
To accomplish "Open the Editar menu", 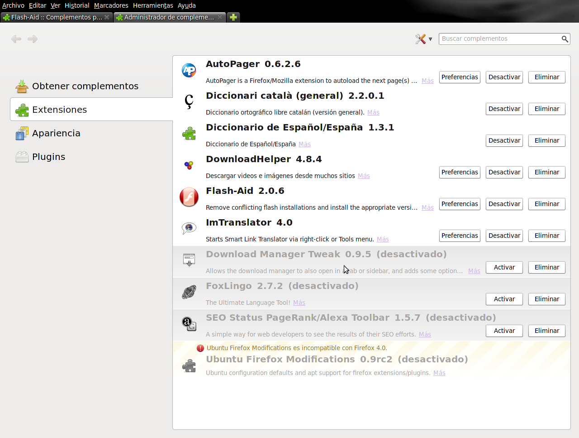I will pyautogui.click(x=38, y=5).
